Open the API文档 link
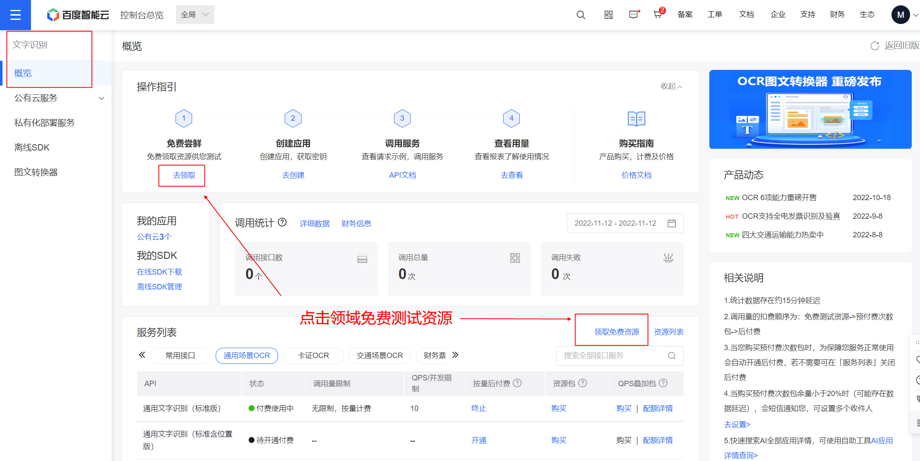 click(402, 175)
